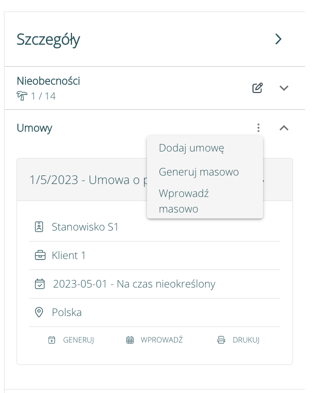Collapse the Umowy section chevron

point(283,128)
